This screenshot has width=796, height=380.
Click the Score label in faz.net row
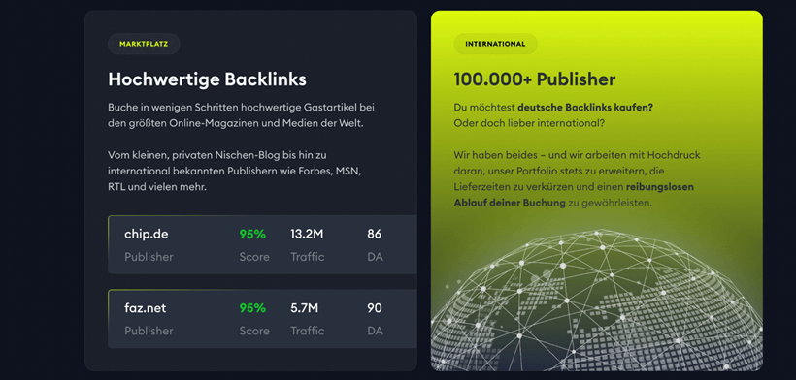click(x=254, y=331)
